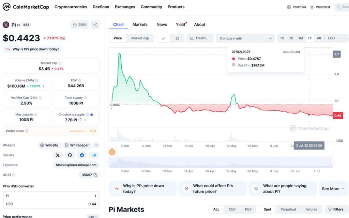Open the Telegram social link
This screenshot has height=218, width=349.
pos(94,155)
